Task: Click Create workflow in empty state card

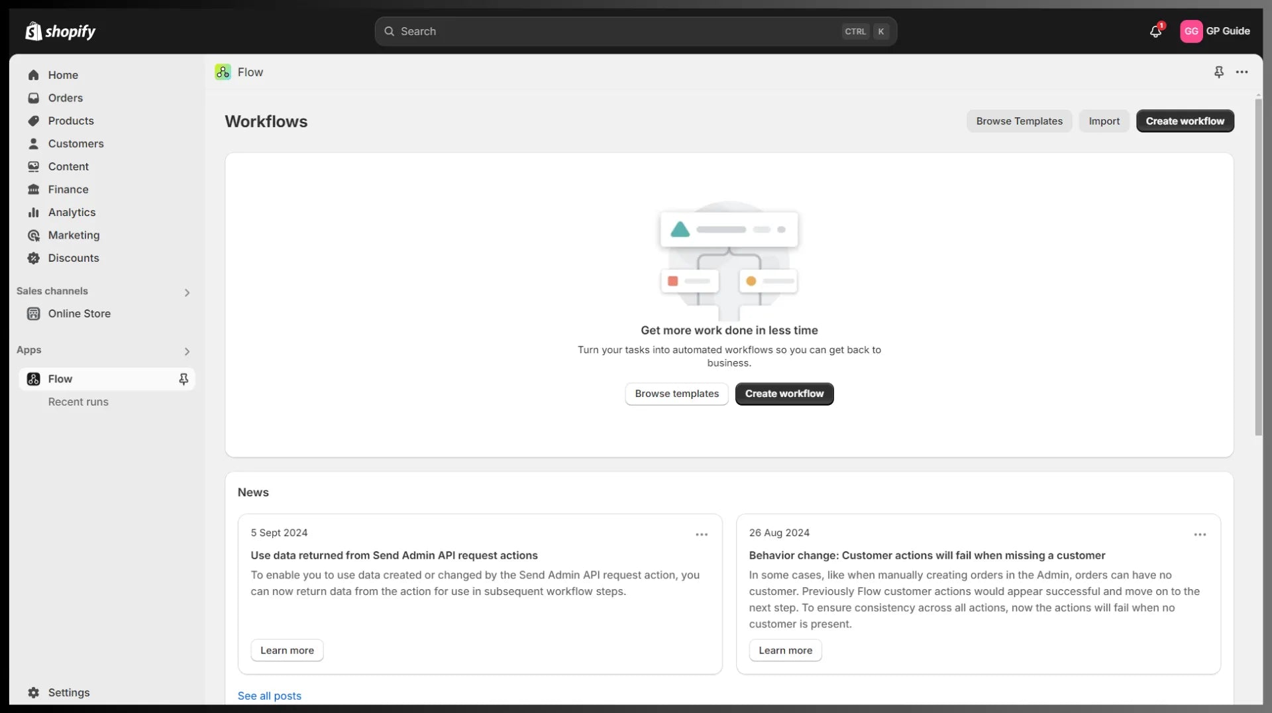Action: [x=784, y=394]
